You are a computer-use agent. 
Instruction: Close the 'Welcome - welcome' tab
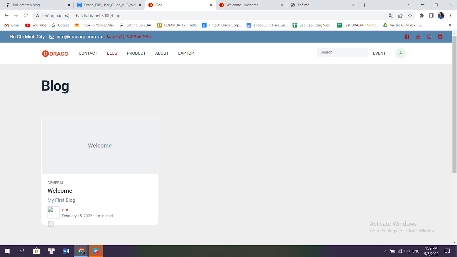[x=282, y=5]
